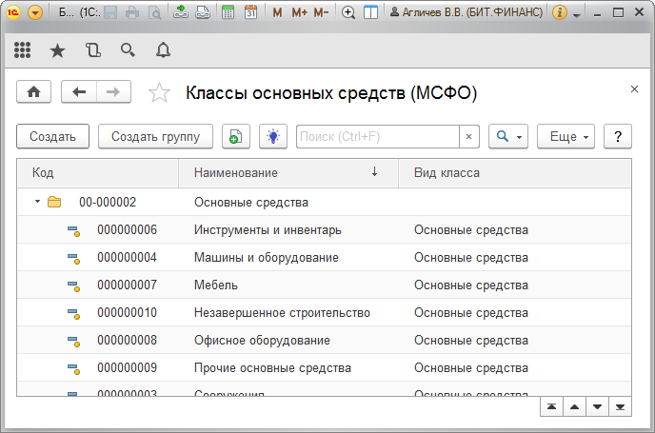Click the copy item icon button
The width and height of the screenshot is (655, 433).
pyautogui.click(x=235, y=136)
